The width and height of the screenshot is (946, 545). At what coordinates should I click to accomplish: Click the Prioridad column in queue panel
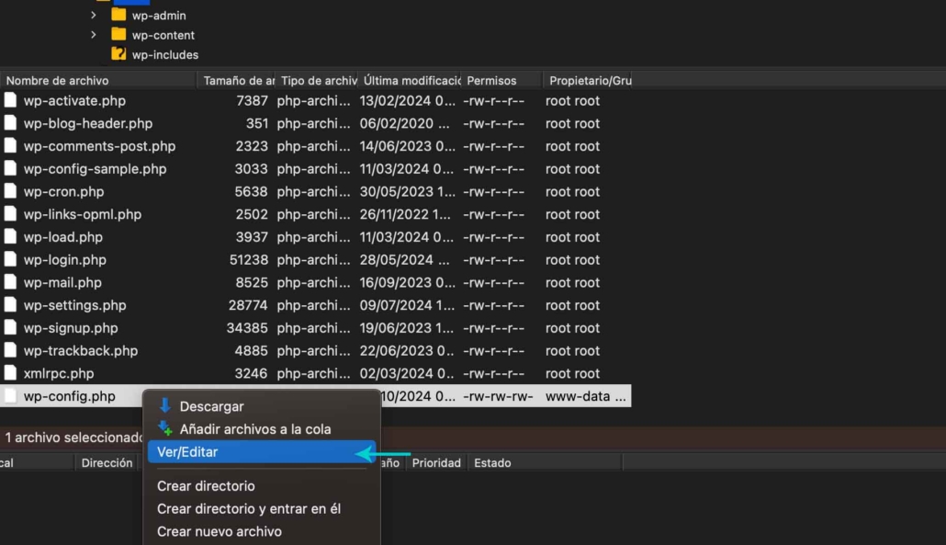click(436, 463)
